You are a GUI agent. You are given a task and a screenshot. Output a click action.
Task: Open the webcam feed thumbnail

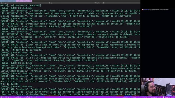click(158, 87)
